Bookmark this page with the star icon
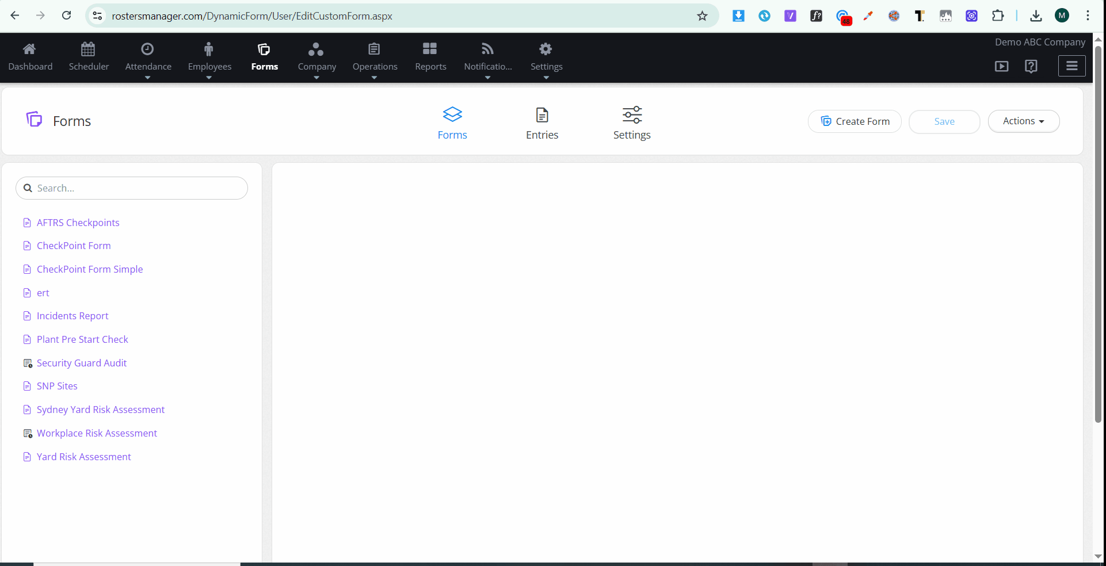 pyautogui.click(x=702, y=16)
